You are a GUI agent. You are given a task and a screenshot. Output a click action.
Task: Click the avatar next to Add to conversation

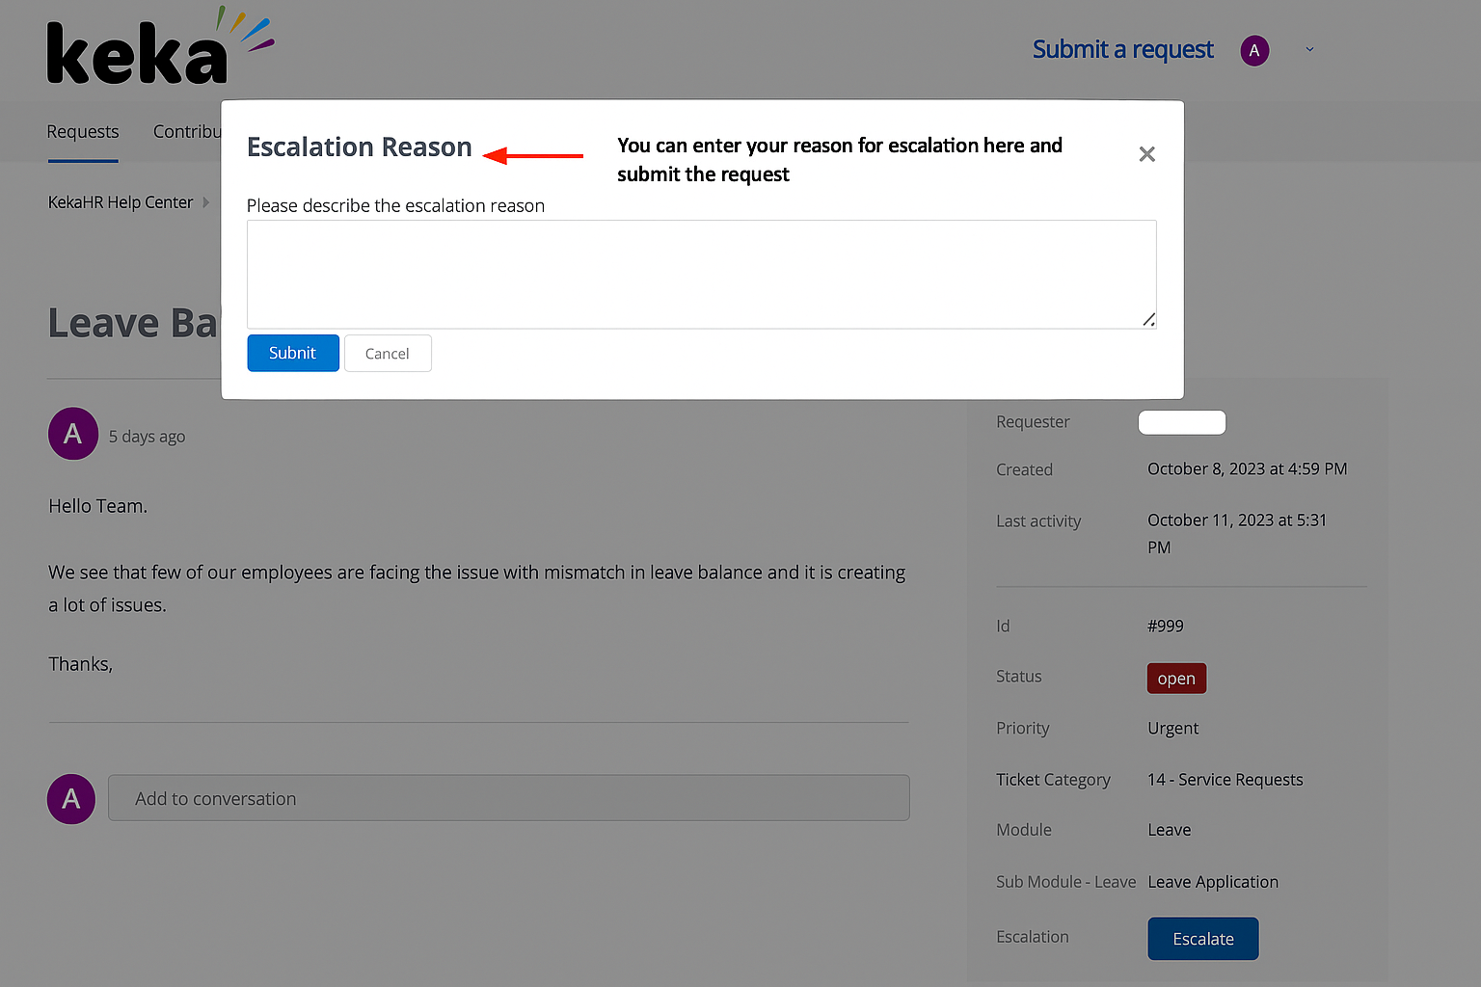tap(71, 799)
